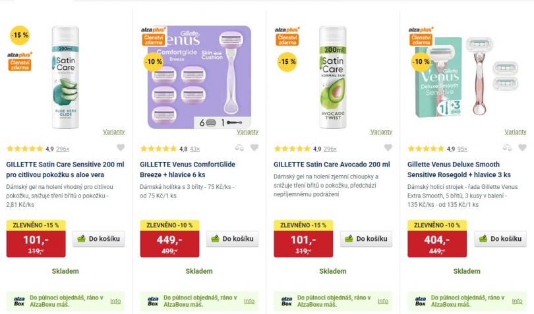Click Info link under Satin Care Sensitive

click(x=115, y=301)
